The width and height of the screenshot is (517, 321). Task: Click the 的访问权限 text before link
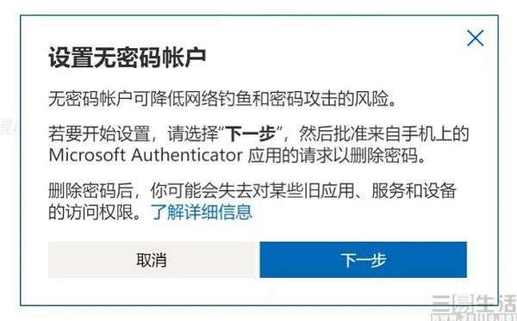(x=91, y=212)
